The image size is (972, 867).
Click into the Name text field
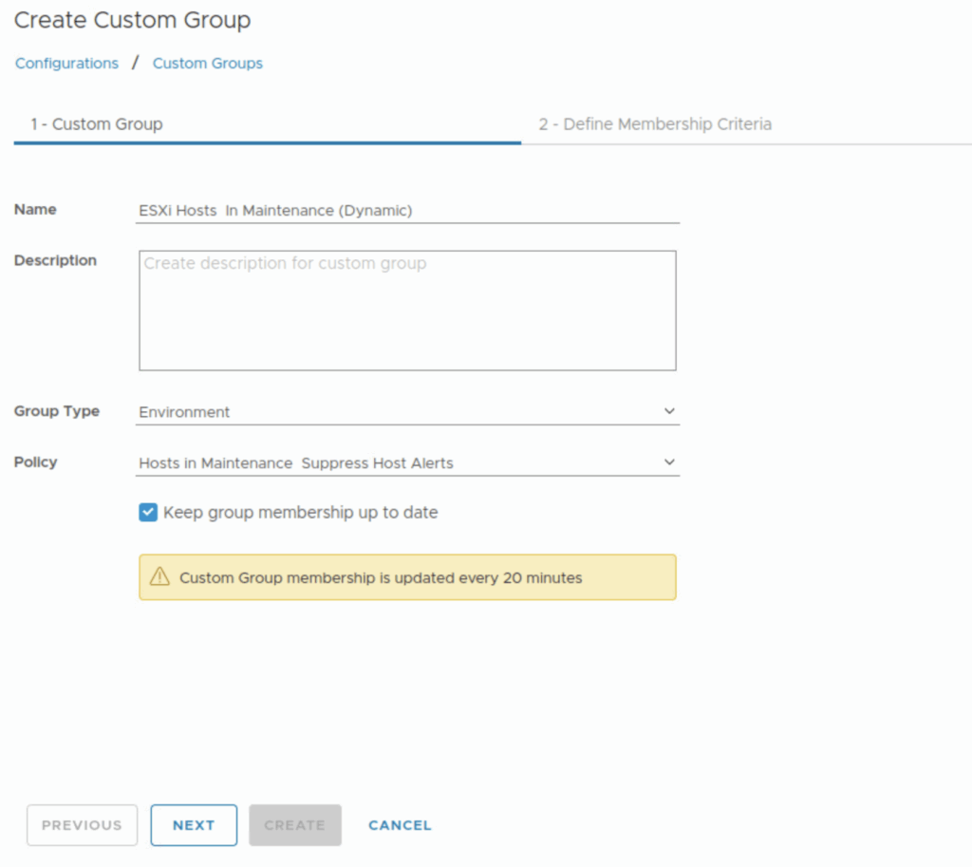[x=408, y=211]
